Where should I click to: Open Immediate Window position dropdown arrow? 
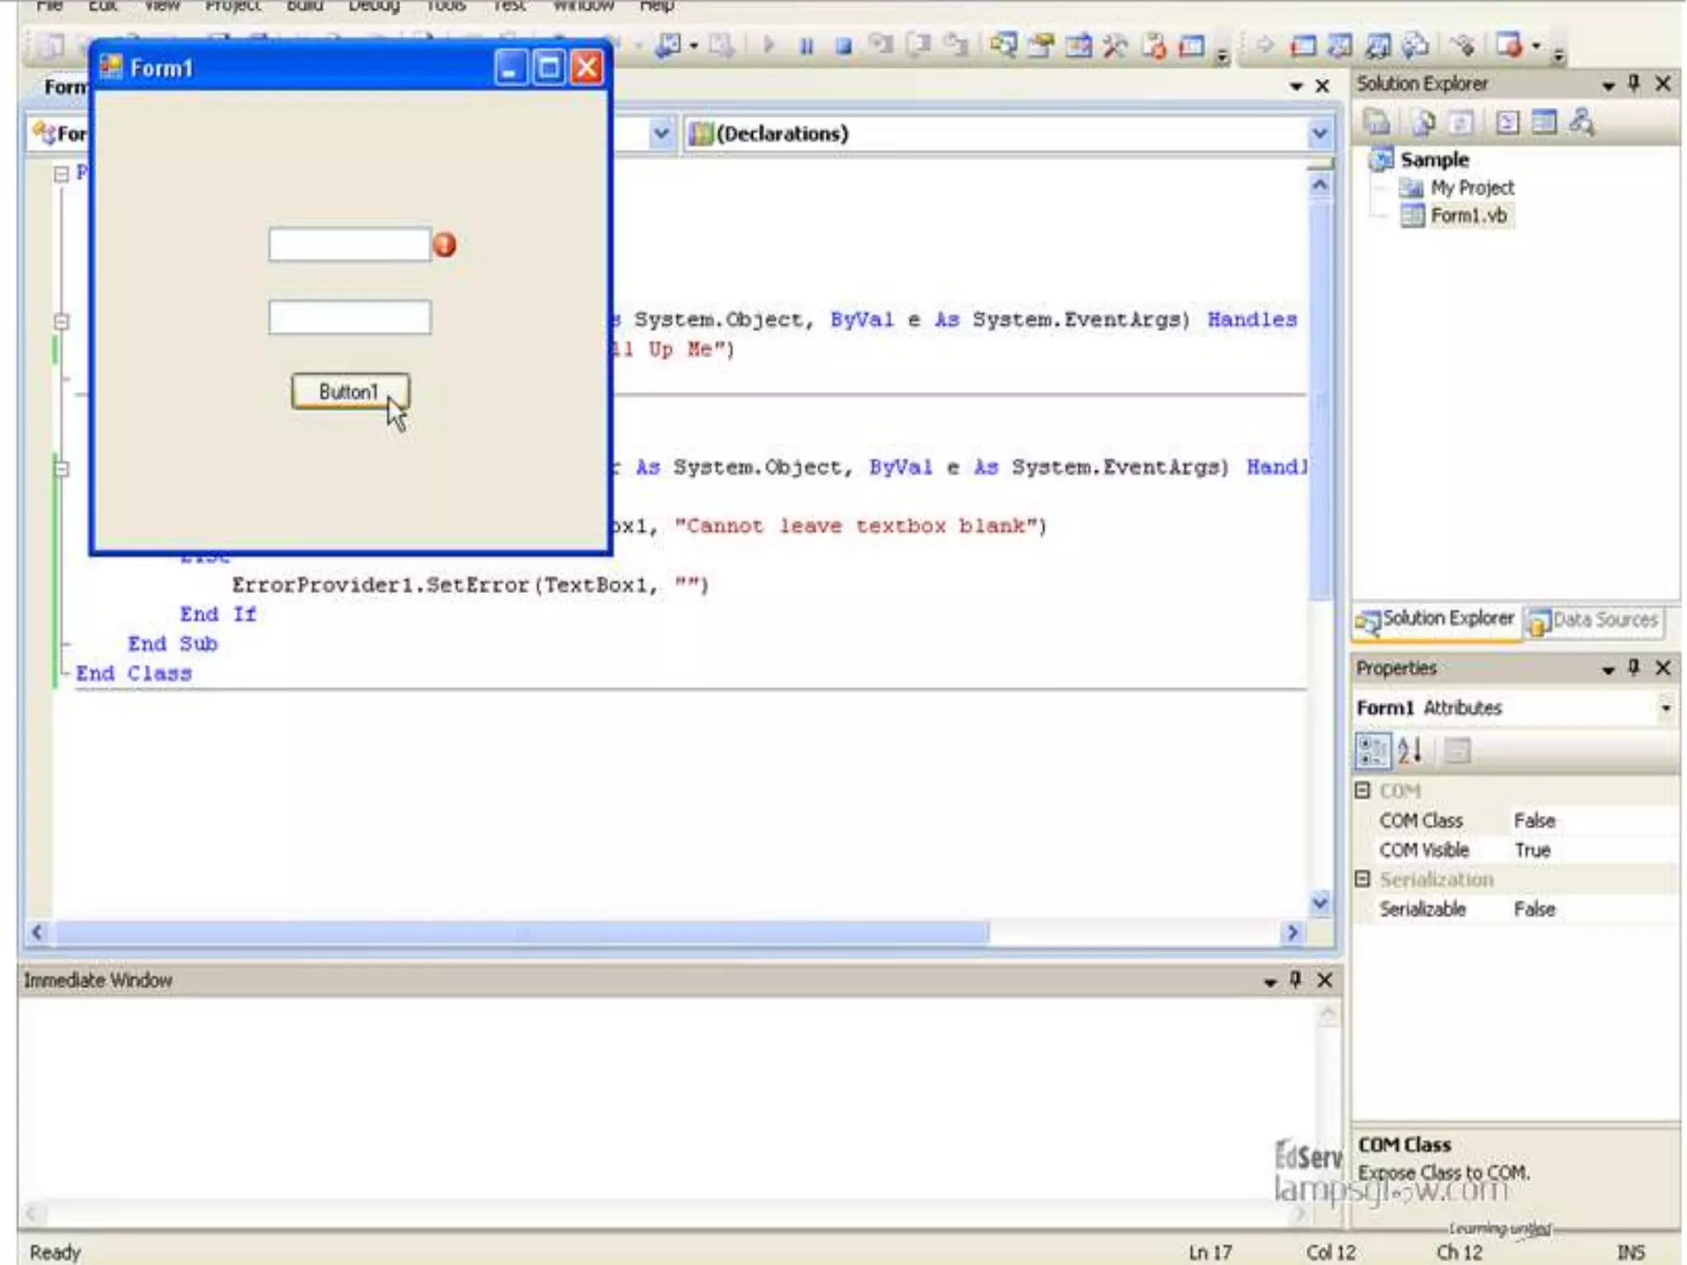[1270, 981]
